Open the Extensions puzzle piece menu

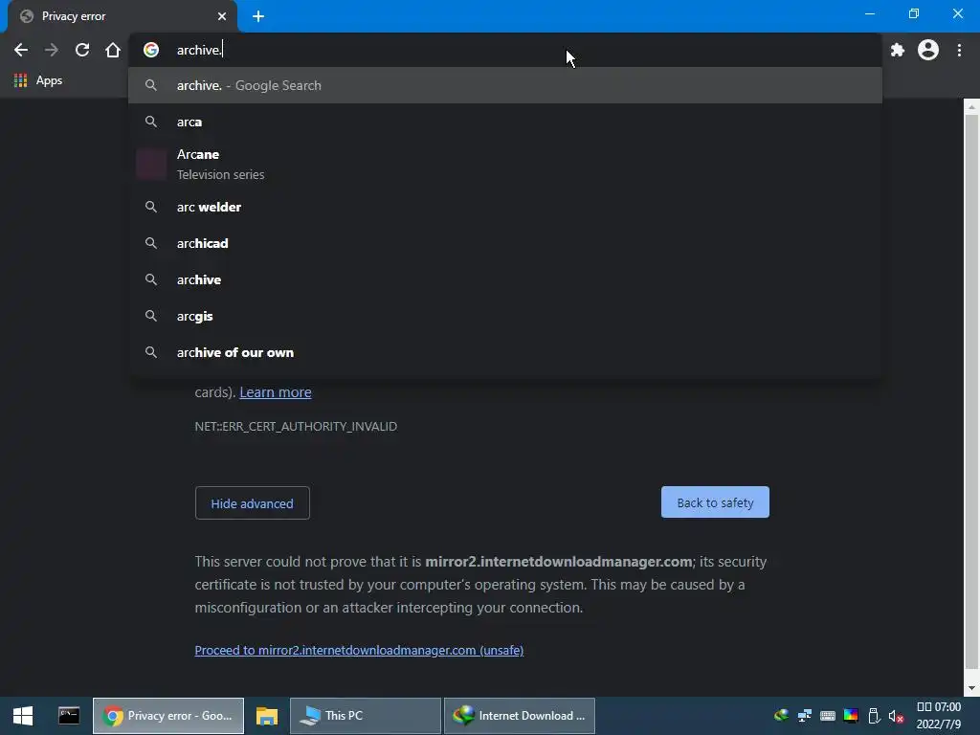(898, 50)
